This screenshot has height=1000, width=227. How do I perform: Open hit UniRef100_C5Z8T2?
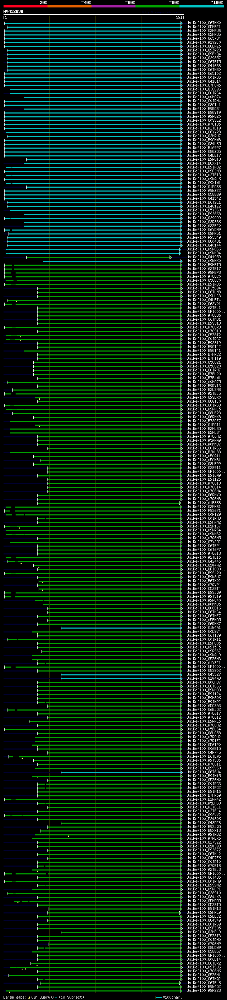[204, 336]
